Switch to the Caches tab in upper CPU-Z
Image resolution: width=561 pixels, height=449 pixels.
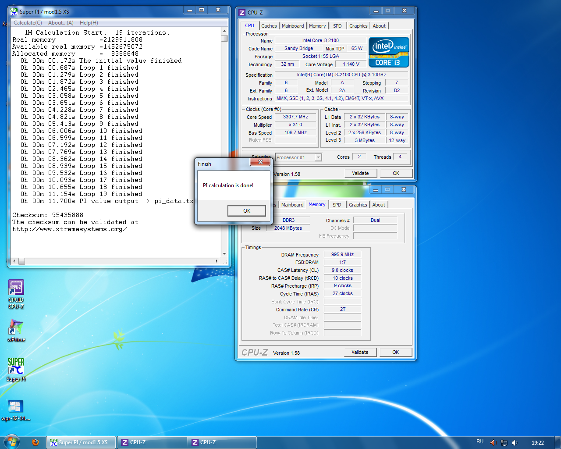coord(269,26)
